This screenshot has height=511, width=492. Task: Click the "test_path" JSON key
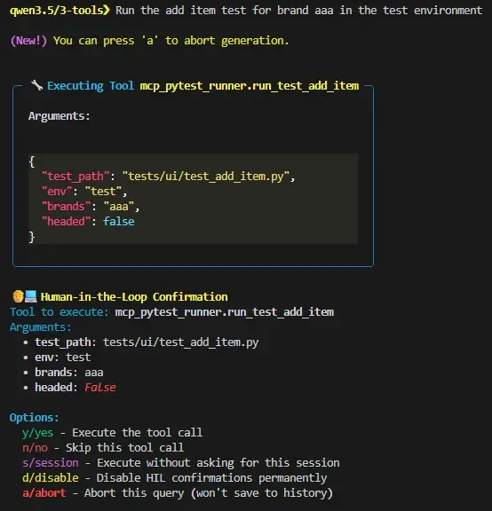(x=75, y=177)
